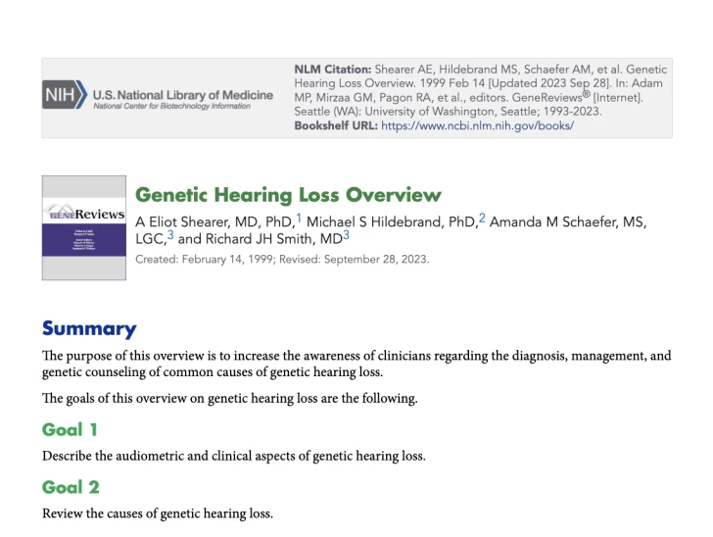Click the Summary section heading
Screen dimensions: 713x537
[x=89, y=329]
